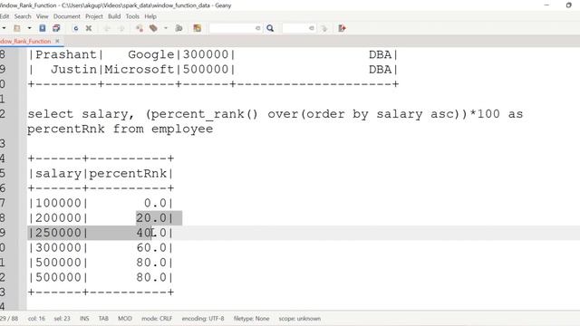
Task: Click the salary value 200000
Action: tap(58, 217)
